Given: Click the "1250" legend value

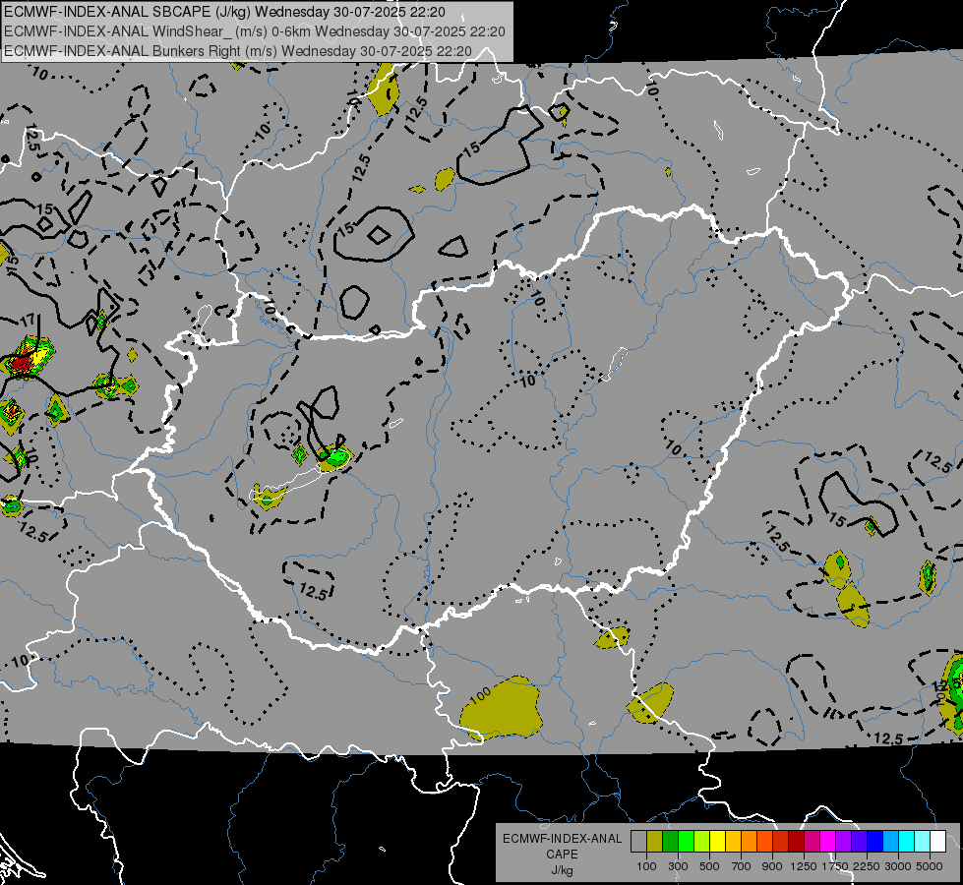Looking at the screenshot, I should tap(804, 866).
